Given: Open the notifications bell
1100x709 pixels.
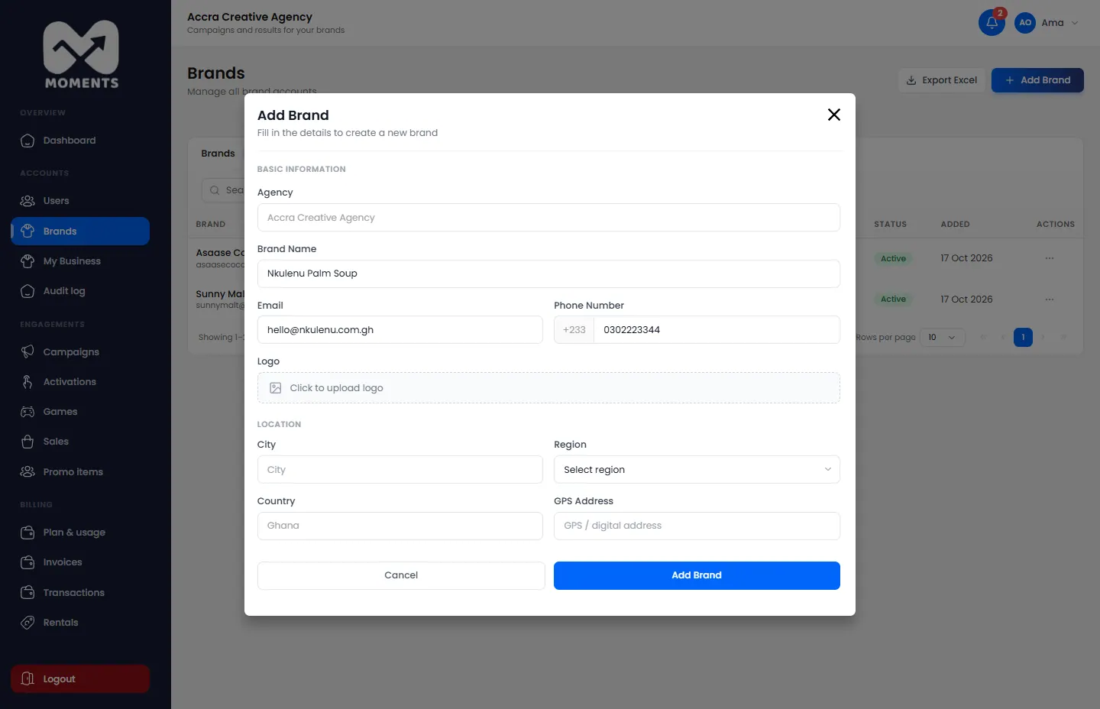Looking at the screenshot, I should click(x=992, y=23).
